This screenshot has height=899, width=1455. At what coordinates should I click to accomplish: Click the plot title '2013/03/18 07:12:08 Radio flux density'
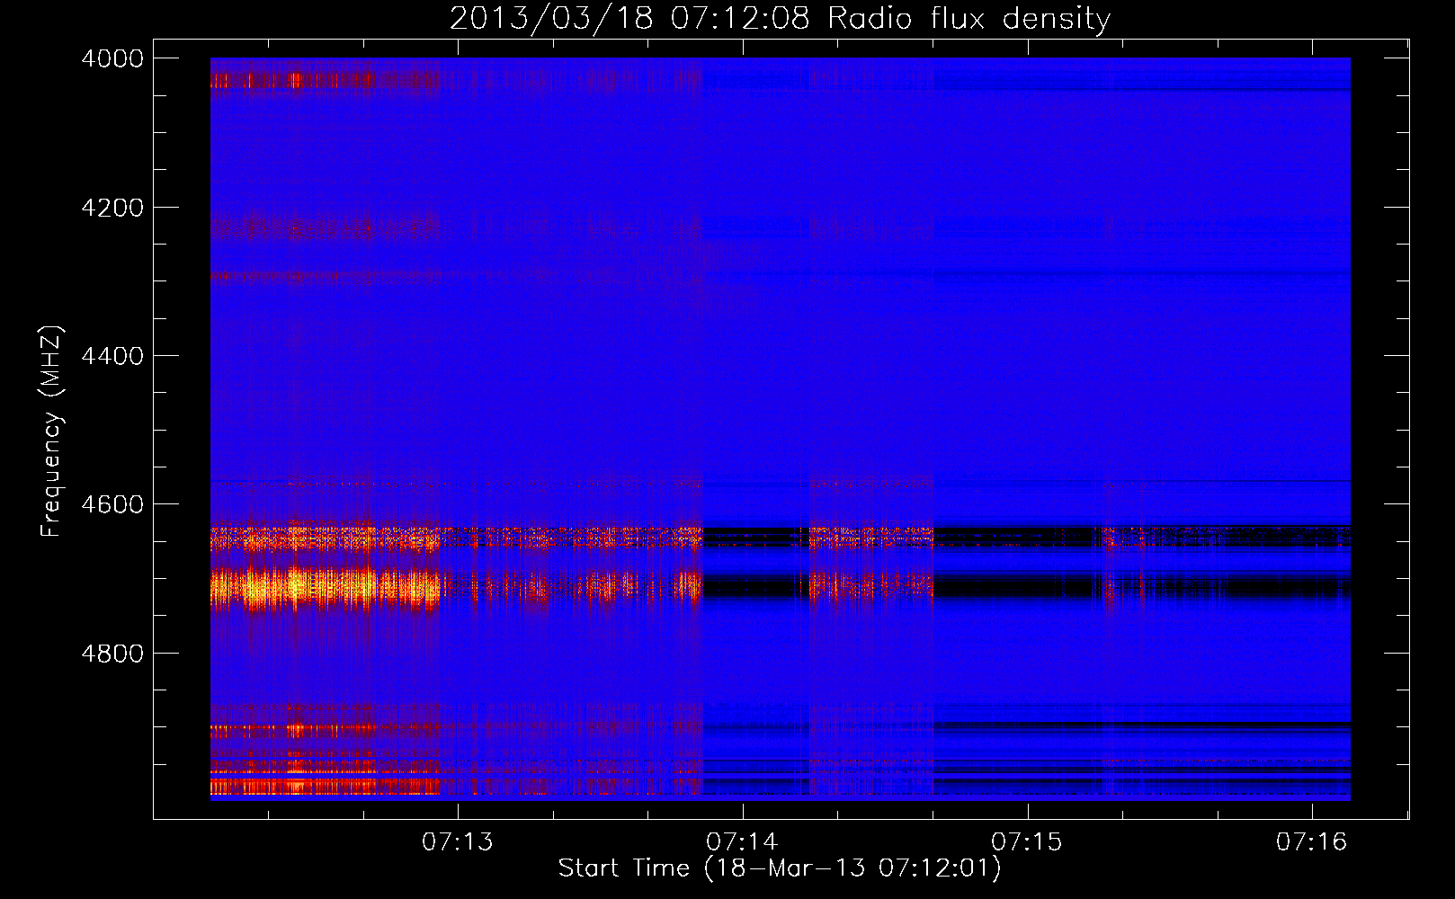(x=780, y=18)
